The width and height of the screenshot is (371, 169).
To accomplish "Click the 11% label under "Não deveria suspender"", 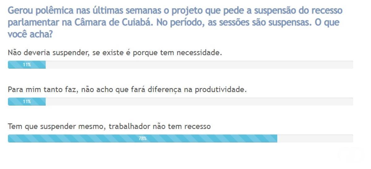I will [x=27, y=65].
